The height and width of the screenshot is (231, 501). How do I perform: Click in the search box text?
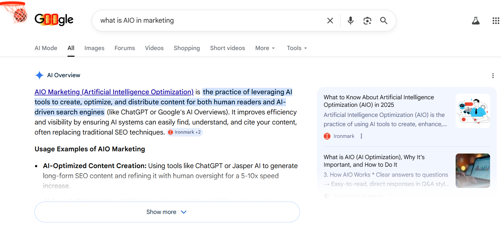(x=137, y=20)
